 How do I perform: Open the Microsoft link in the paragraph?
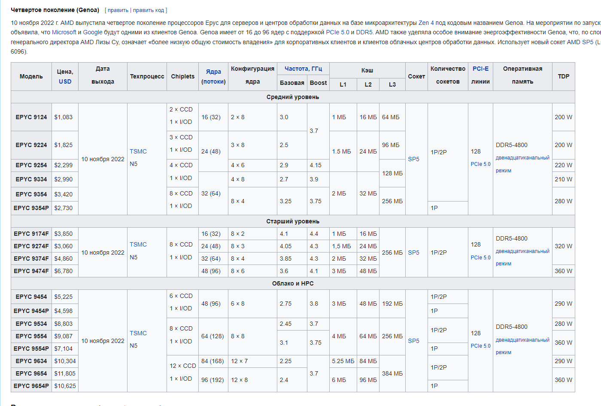pos(64,32)
